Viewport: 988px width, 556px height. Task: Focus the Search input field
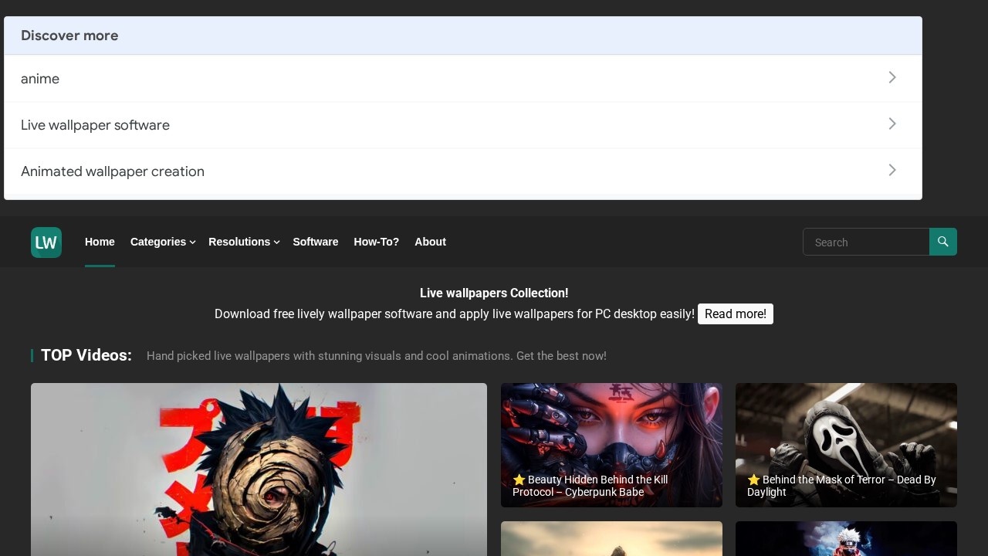(866, 242)
